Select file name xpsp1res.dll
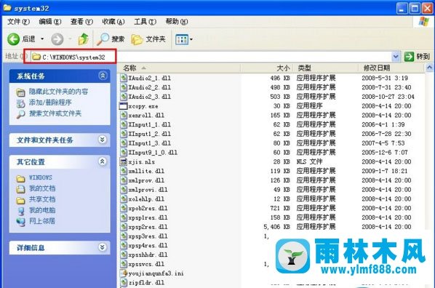435x288 pixels. 148,217
